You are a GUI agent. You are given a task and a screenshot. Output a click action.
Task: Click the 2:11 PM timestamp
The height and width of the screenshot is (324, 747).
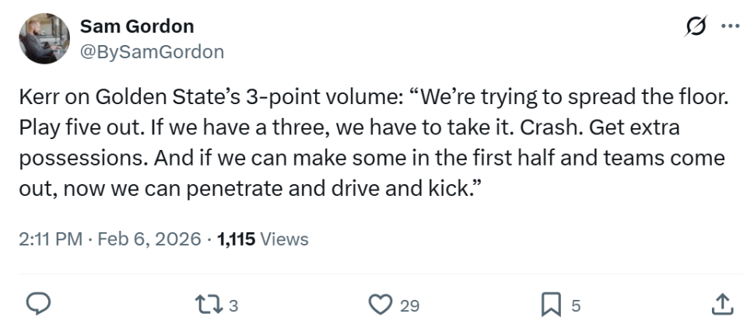(50, 239)
